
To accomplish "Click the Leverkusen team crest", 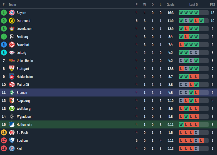I will point(12,29).
